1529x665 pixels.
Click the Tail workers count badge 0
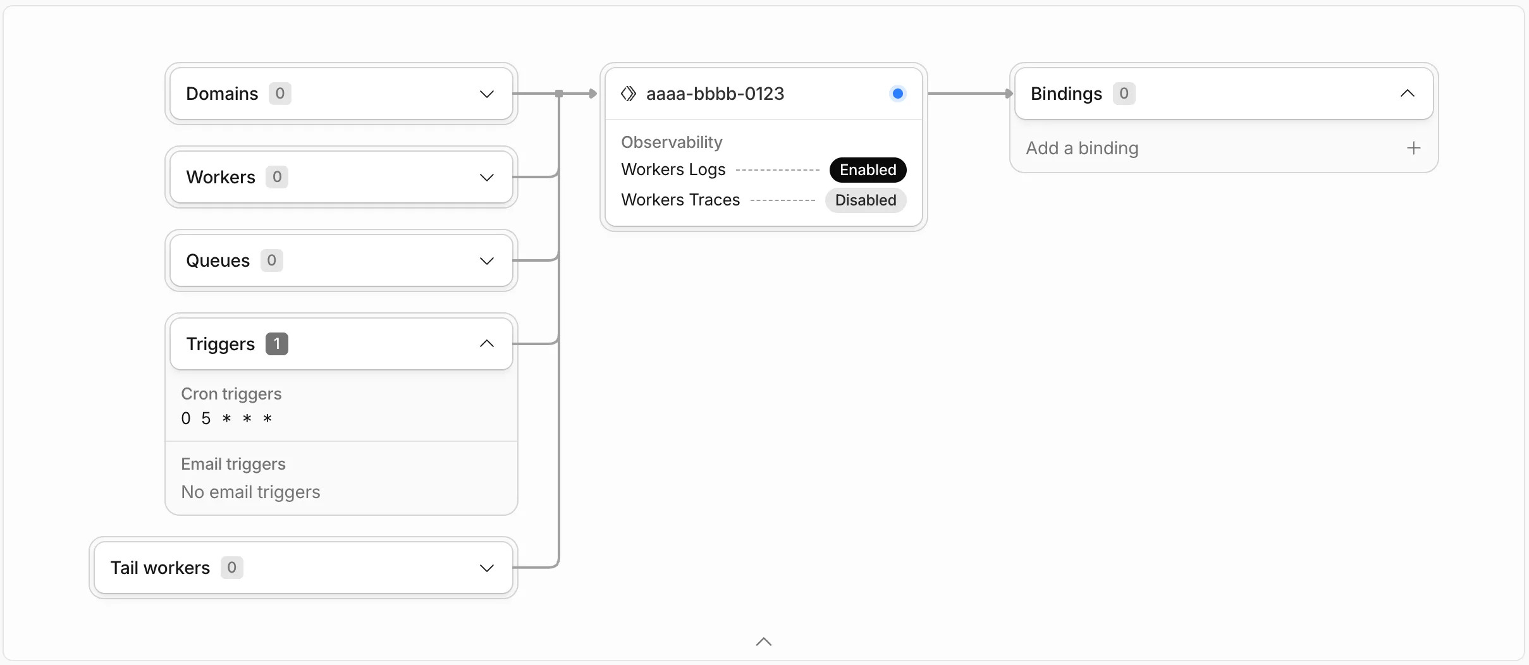pos(231,568)
